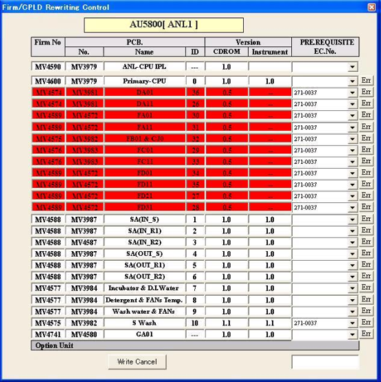
Task: Open EC.No. dropdown for Detergent & FANs Temp.
Action: pos(352,300)
